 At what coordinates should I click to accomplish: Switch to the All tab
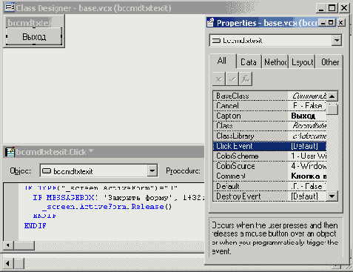pos(222,61)
